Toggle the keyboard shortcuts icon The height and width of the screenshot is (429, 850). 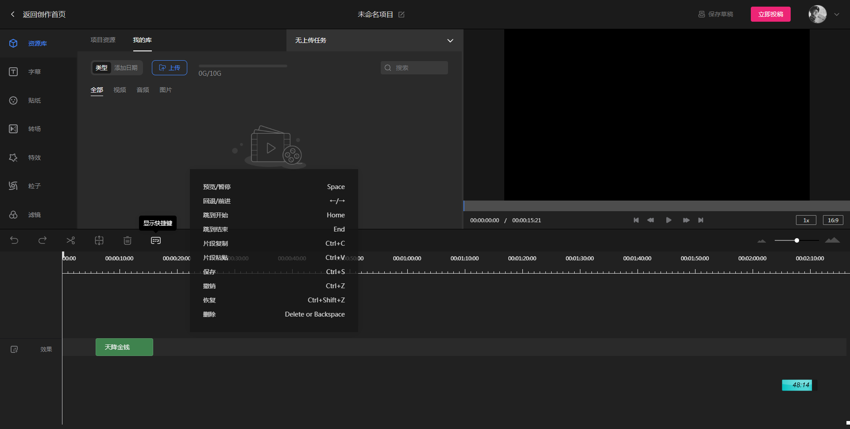pyautogui.click(x=156, y=240)
